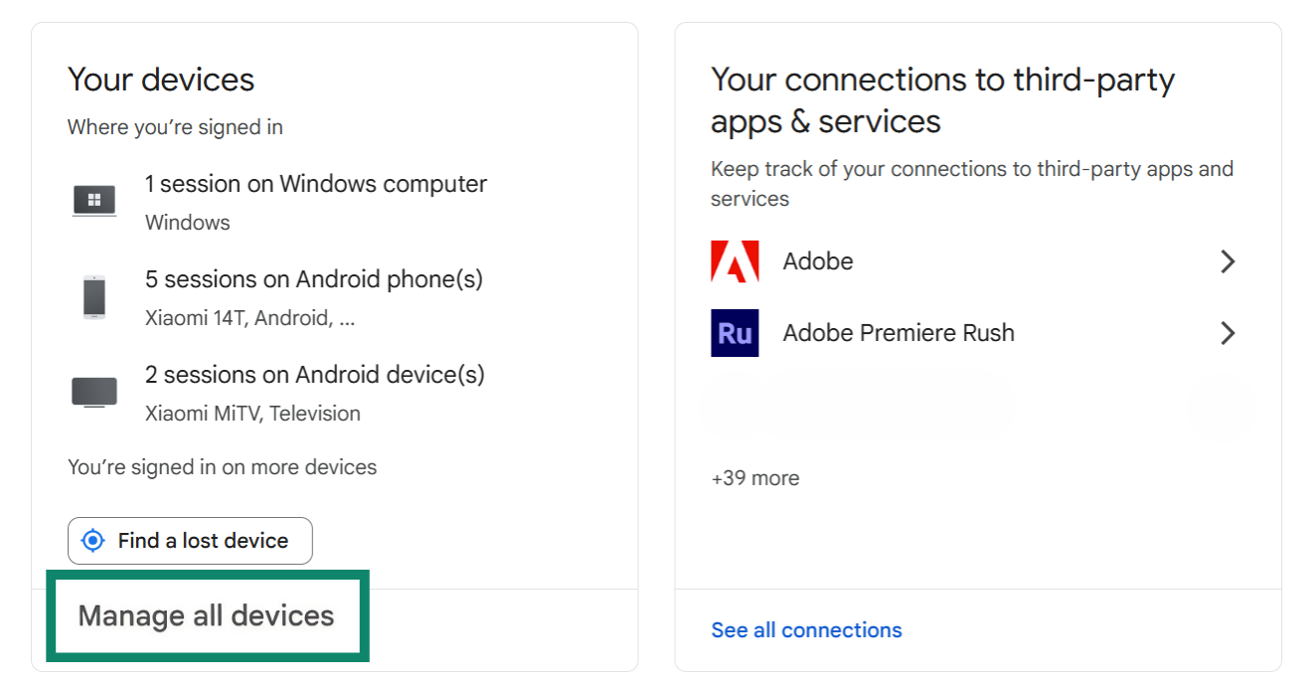Image resolution: width=1315 pixels, height=687 pixels.
Task: Select the Android phone thumbnail image
Action: point(93,295)
